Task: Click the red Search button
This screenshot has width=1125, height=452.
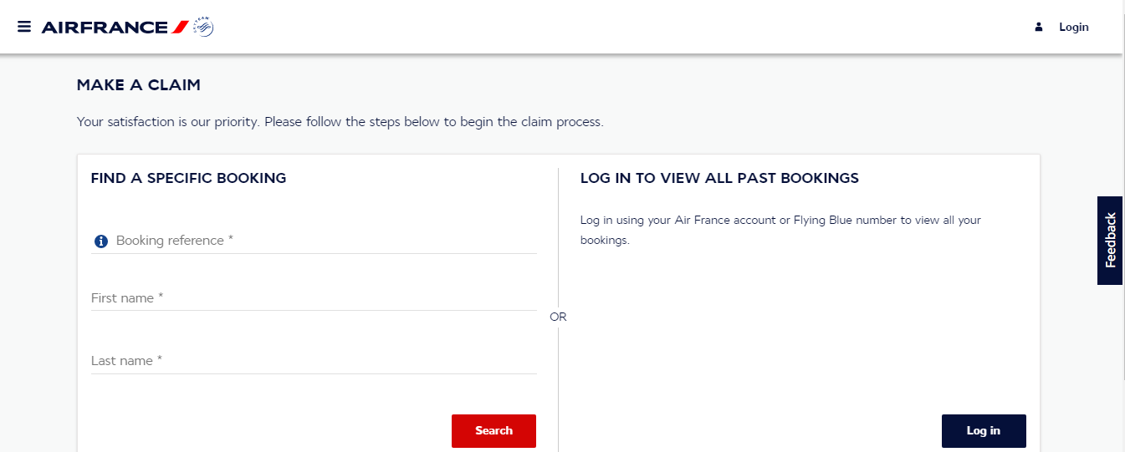Action: [x=493, y=430]
